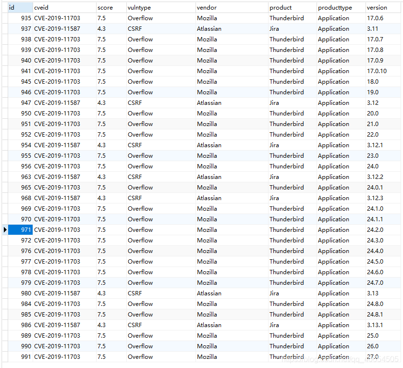Click version cell 3.12.2
The width and height of the screenshot is (403, 368).
point(383,177)
